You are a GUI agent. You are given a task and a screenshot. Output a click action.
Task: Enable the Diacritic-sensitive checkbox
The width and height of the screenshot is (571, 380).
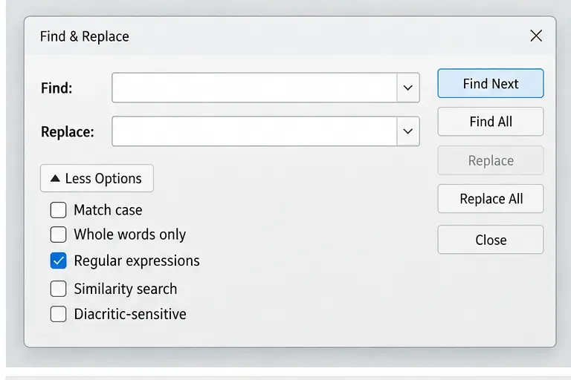click(58, 314)
